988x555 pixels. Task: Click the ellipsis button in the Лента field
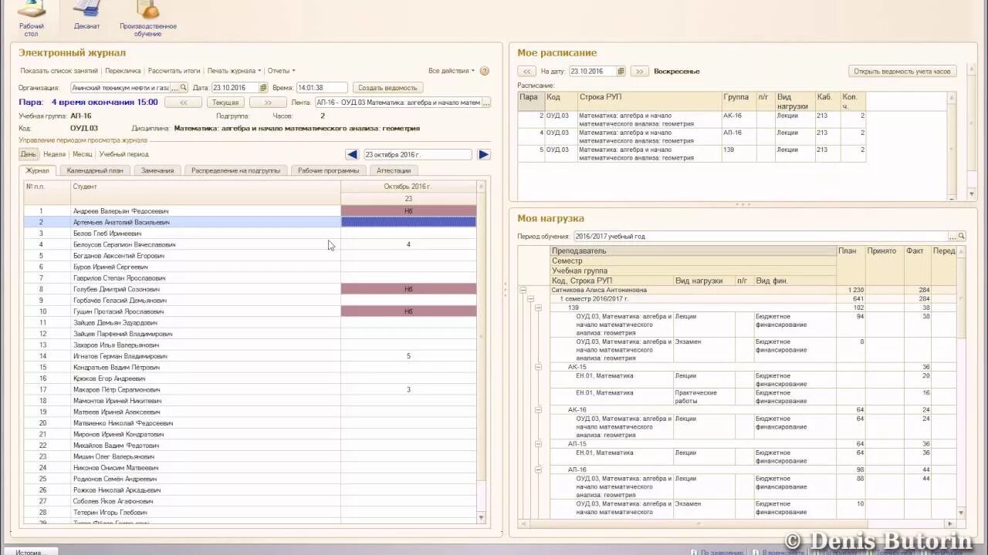pyautogui.click(x=486, y=103)
